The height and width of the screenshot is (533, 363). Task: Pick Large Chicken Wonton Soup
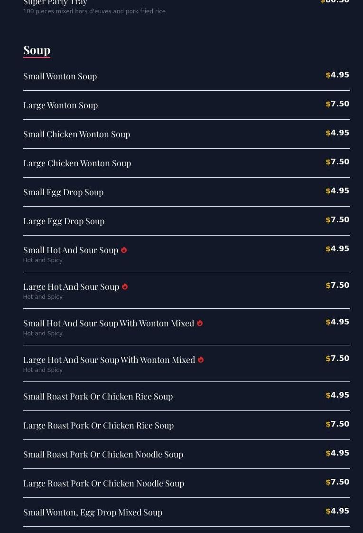coord(77,163)
